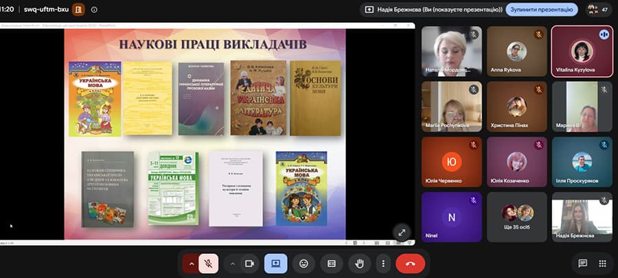The height and width of the screenshot is (278, 618).
Task: Click the clock time 11:20
Action: (x=7, y=10)
